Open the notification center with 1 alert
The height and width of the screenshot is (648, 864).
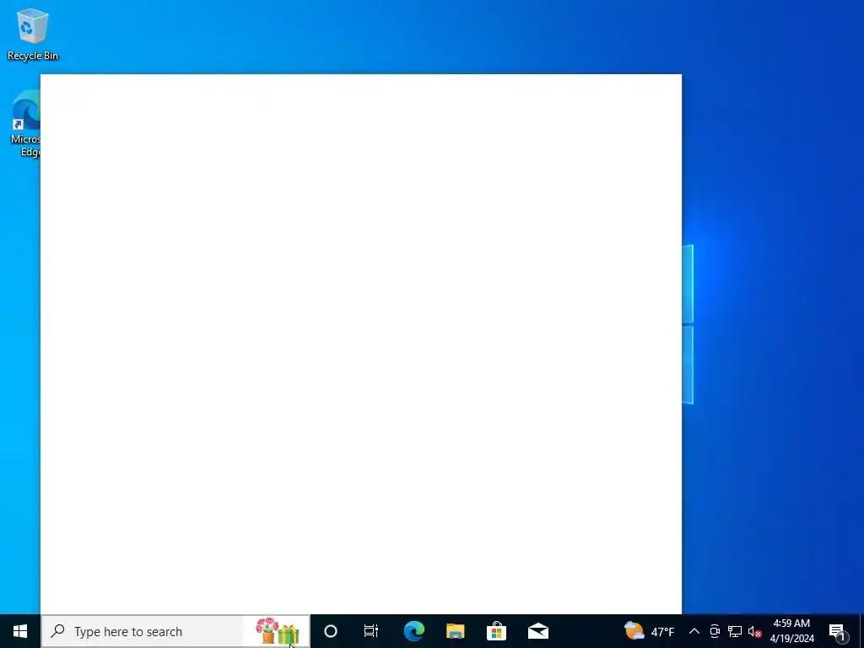tap(838, 631)
